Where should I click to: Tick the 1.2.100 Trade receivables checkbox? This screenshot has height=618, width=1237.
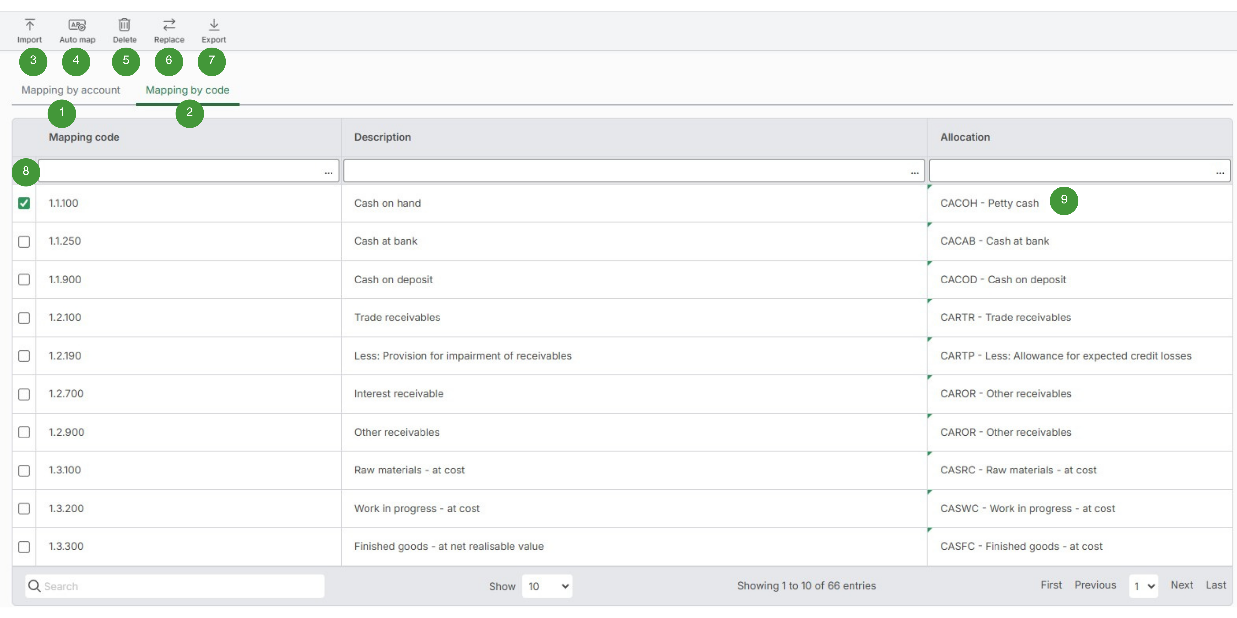(x=24, y=318)
